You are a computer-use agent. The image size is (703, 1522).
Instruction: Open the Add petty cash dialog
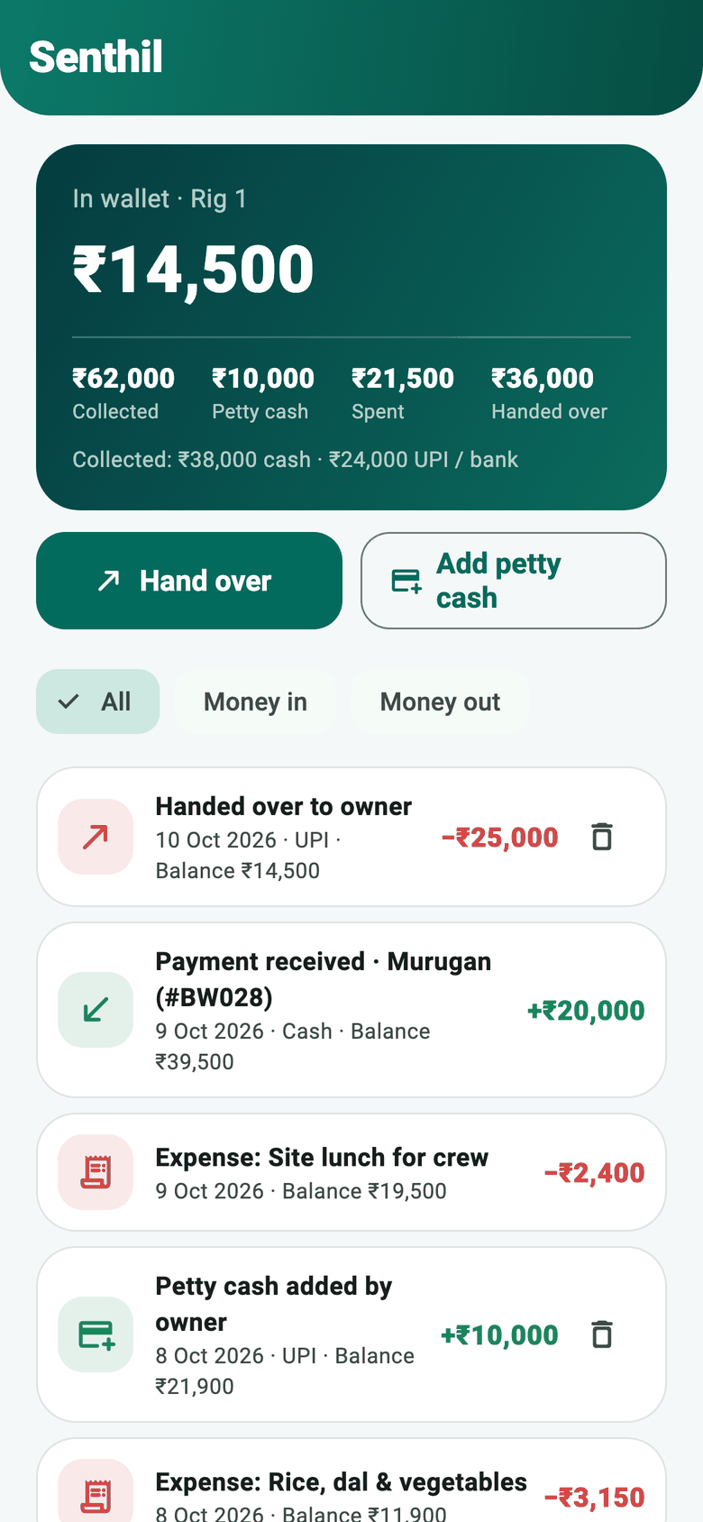point(514,581)
